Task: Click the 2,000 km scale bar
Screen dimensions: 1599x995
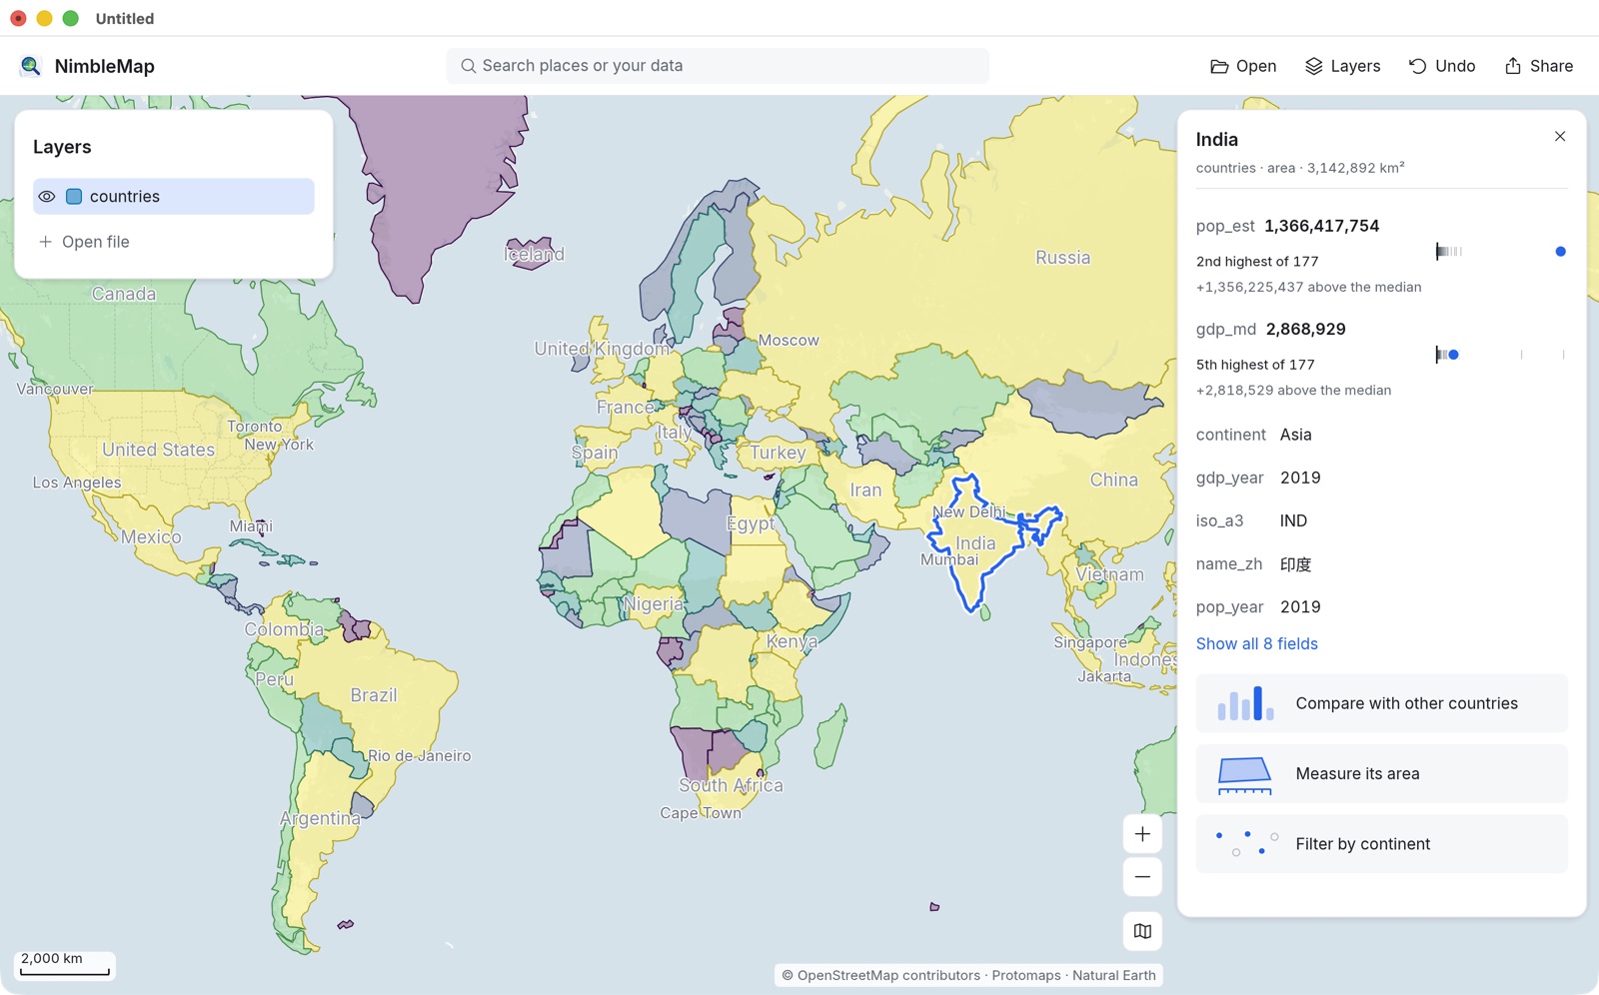Action: point(65,965)
